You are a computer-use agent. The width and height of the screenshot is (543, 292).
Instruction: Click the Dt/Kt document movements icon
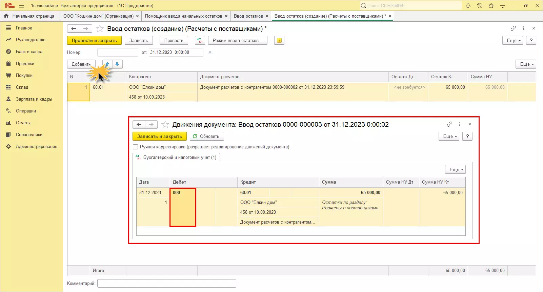click(x=200, y=40)
